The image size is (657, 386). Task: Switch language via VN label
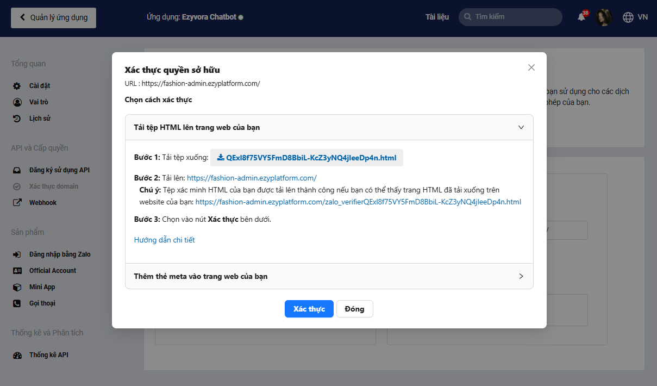pos(643,17)
